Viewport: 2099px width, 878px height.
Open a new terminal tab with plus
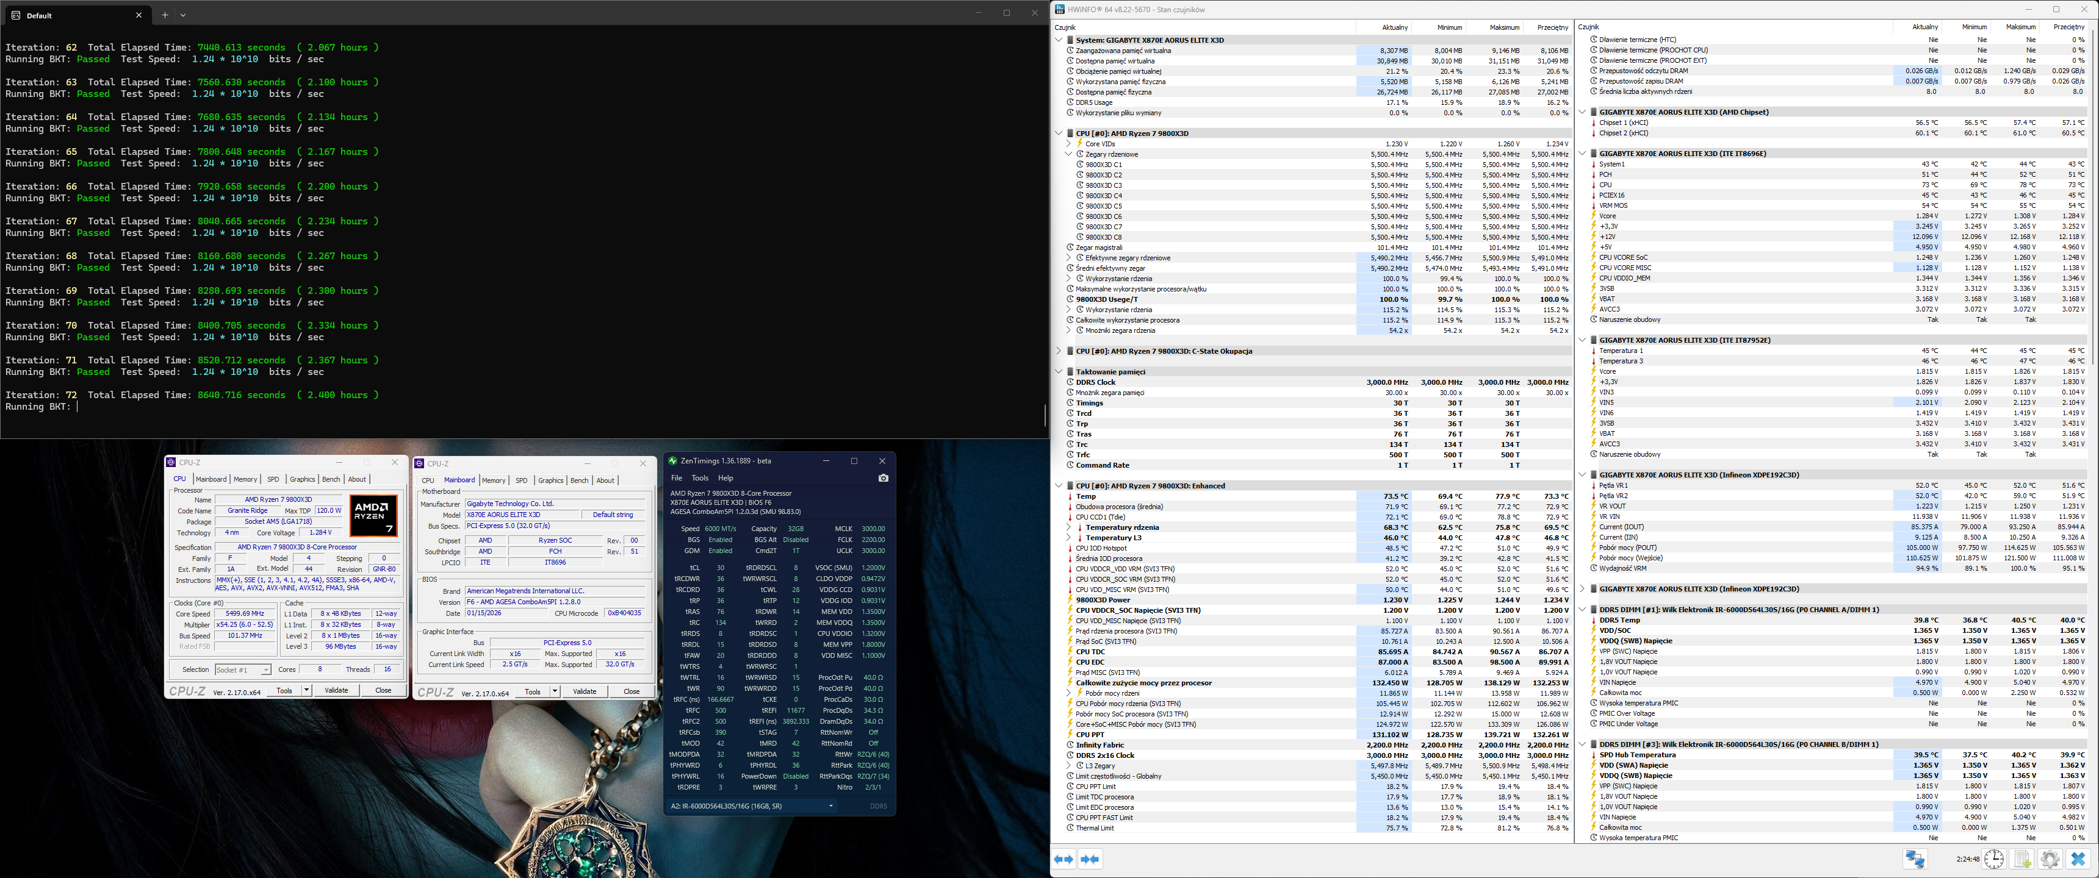[165, 15]
